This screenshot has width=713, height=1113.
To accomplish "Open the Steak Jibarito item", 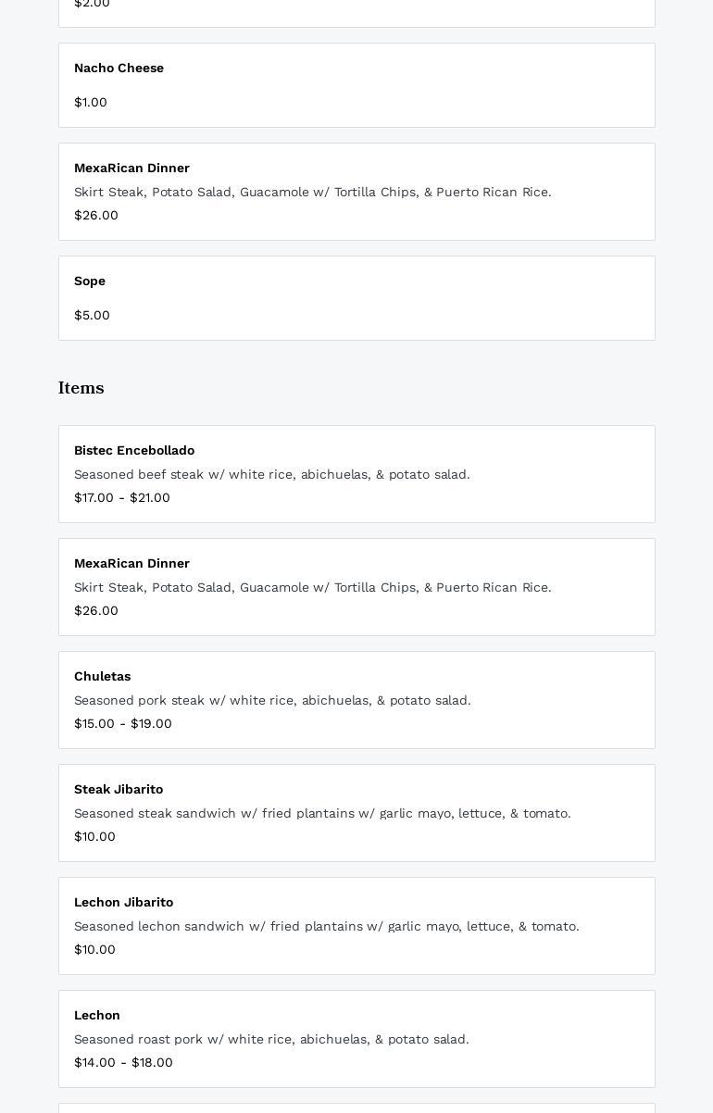I will pos(119,790).
